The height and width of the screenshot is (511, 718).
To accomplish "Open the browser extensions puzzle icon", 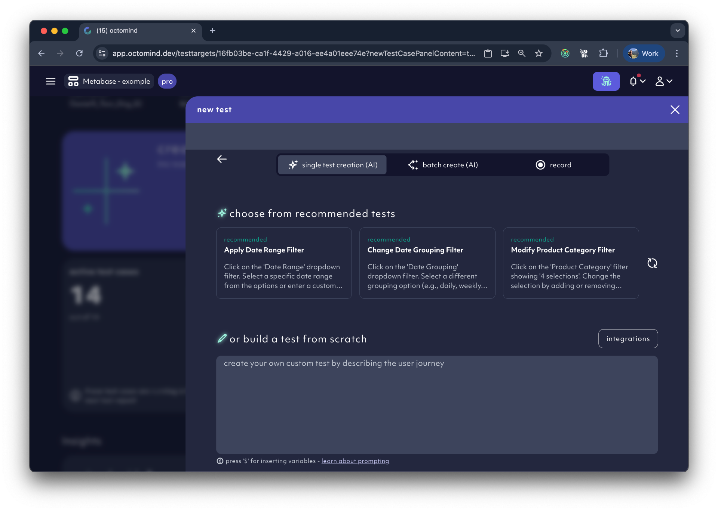I will pyautogui.click(x=604, y=53).
